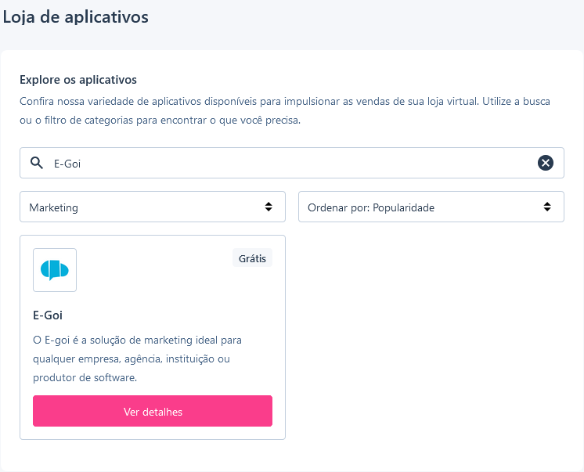Click the typed E-Goi text in search
Screen dimensions: 584x472
(67, 164)
